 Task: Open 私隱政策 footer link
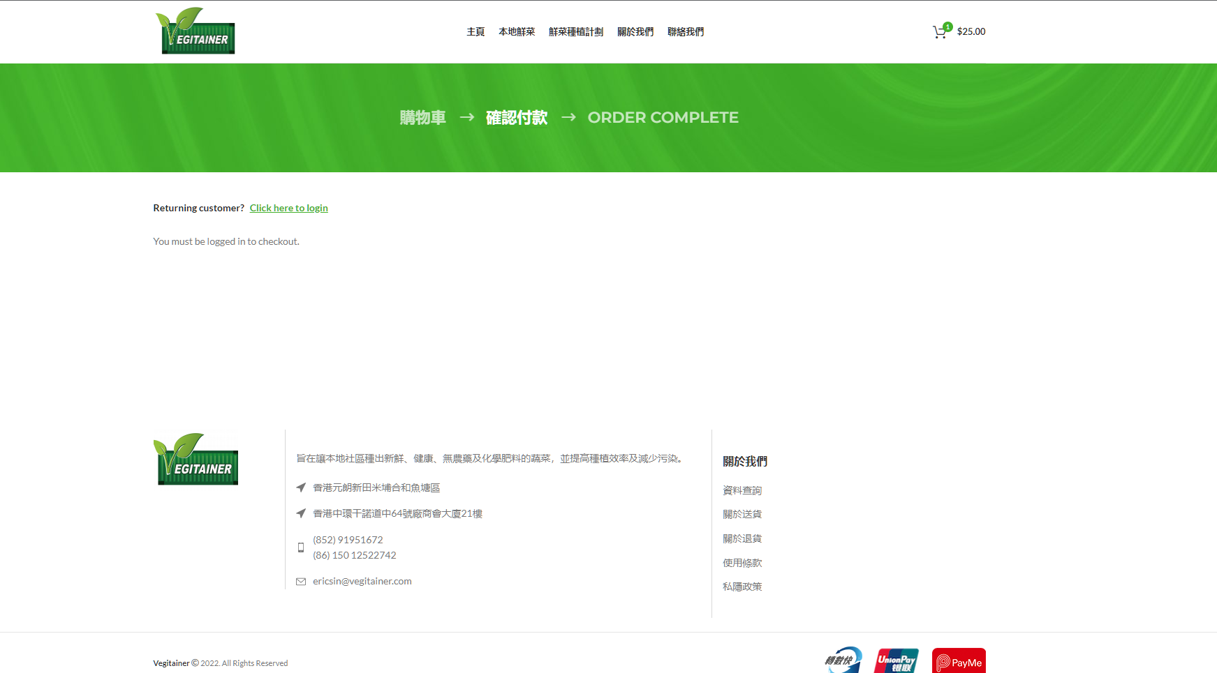(742, 587)
